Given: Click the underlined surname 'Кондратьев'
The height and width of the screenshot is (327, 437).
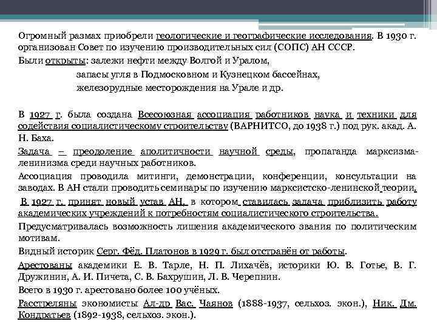Looking at the screenshot, I should coord(44,315).
